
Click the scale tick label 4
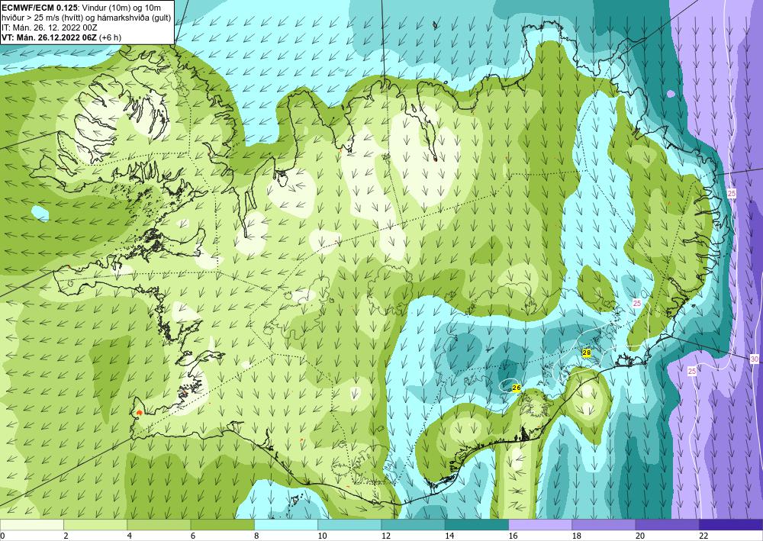(130, 536)
